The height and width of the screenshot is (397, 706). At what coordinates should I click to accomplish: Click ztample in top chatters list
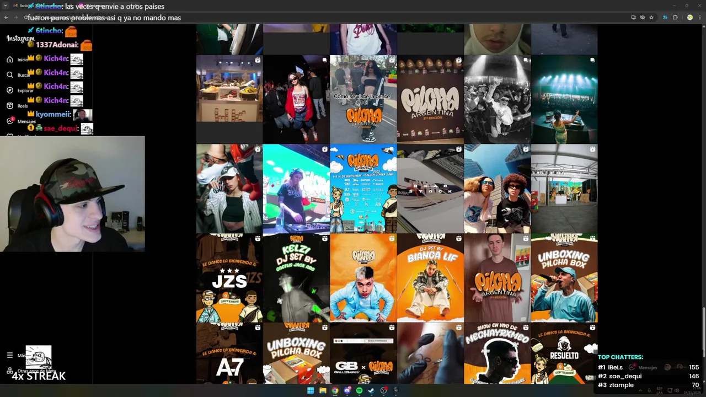pos(622,385)
